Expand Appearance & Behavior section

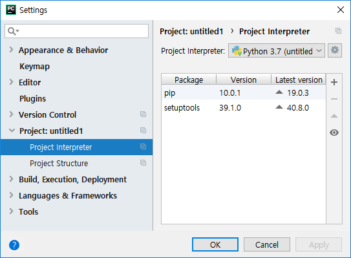pos(12,50)
